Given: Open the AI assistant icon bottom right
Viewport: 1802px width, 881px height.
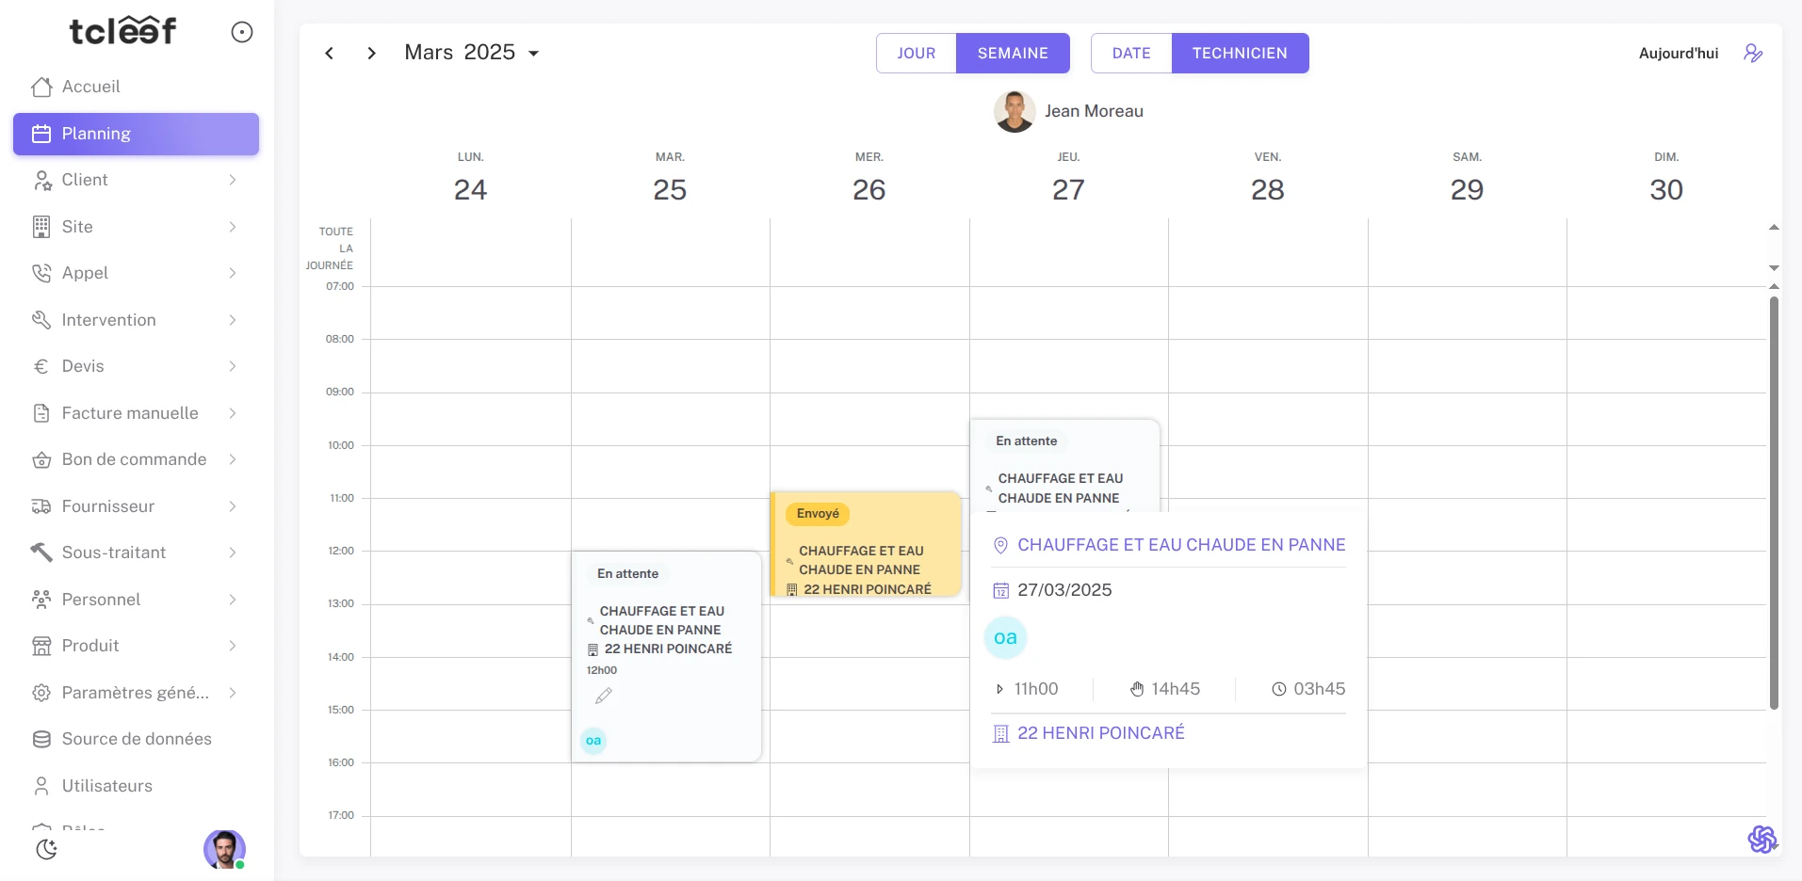Looking at the screenshot, I should [x=1761, y=839].
